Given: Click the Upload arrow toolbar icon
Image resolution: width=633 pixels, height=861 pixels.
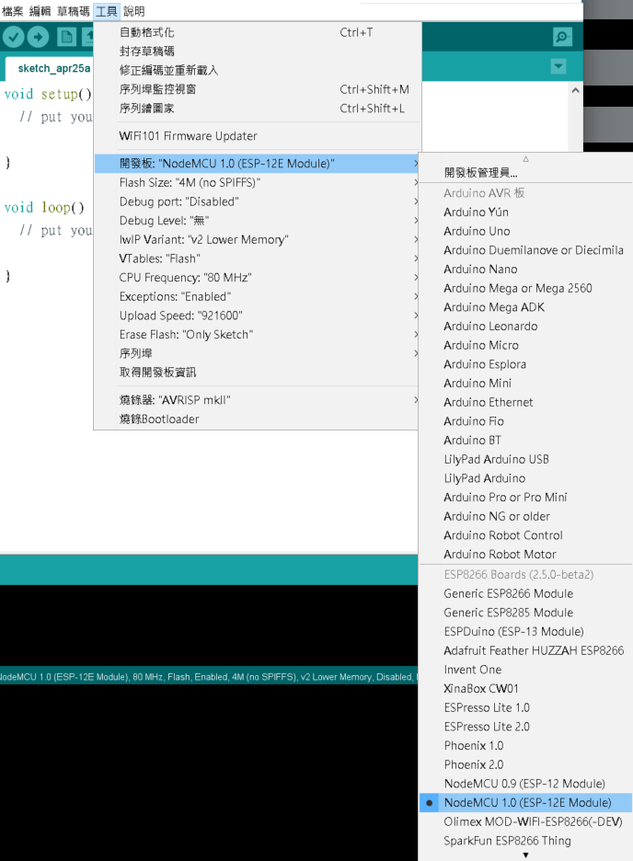Looking at the screenshot, I should 38,38.
